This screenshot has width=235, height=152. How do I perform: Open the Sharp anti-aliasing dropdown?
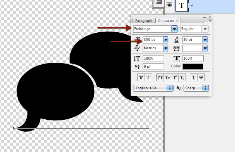tap(196, 88)
